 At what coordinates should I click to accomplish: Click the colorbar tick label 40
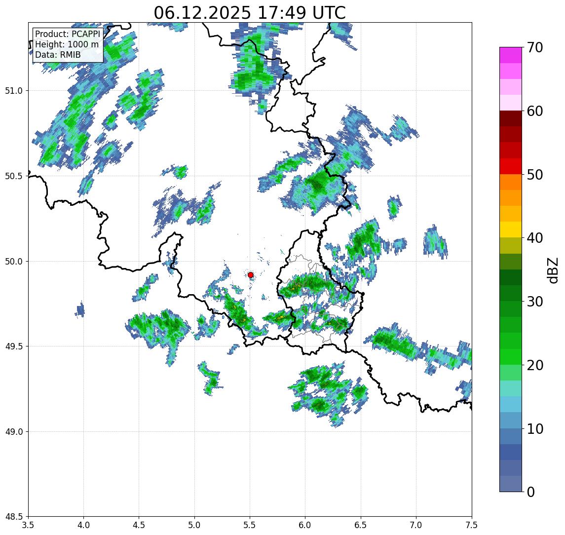(534, 238)
